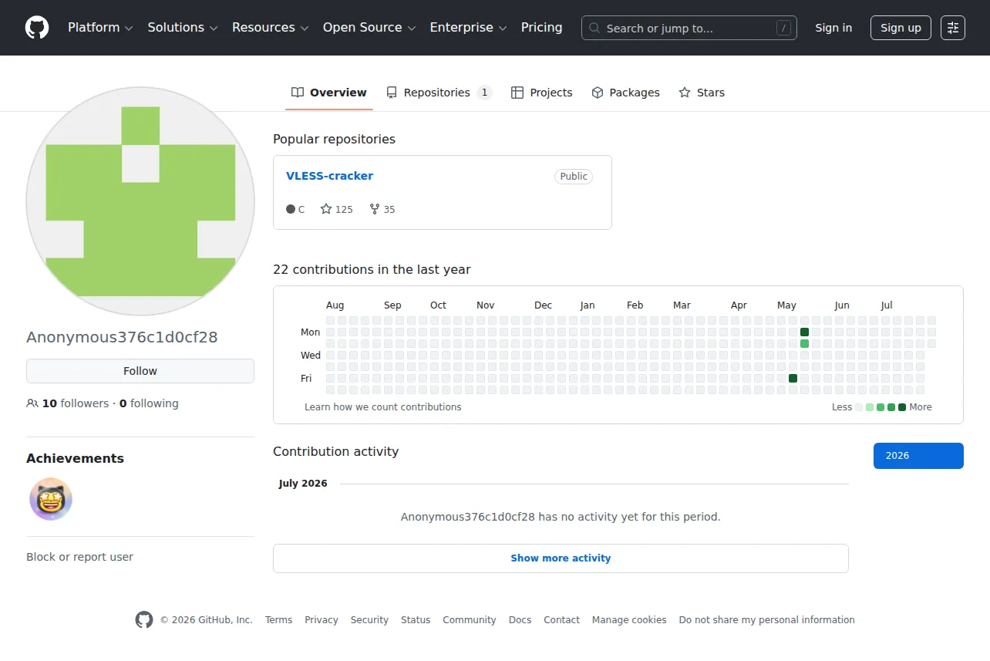Click the "Contribution activity" heading
Viewport: 990px width, 661px height.
pyautogui.click(x=335, y=452)
